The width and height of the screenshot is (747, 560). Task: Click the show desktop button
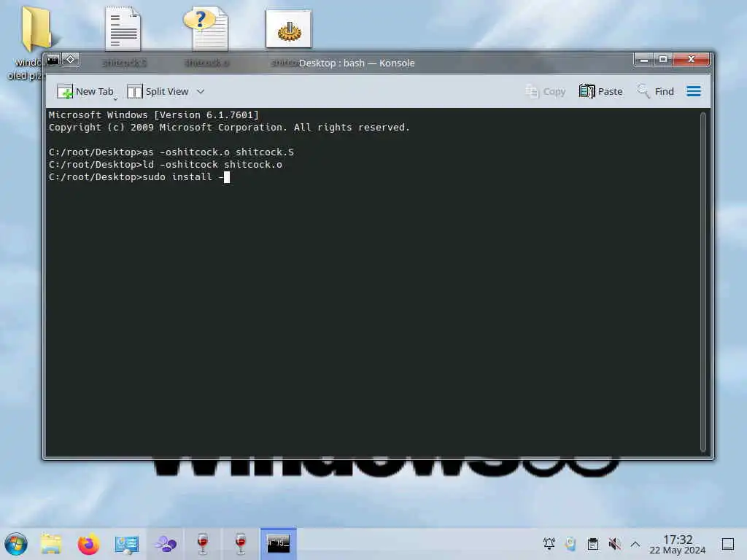[728, 544]
